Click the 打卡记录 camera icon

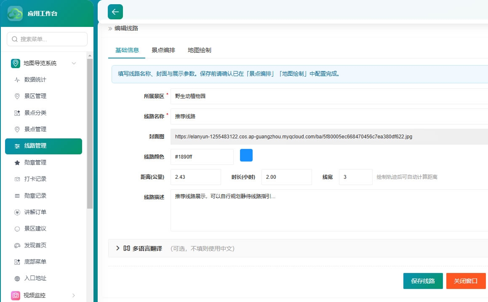(x=17, y=179)
